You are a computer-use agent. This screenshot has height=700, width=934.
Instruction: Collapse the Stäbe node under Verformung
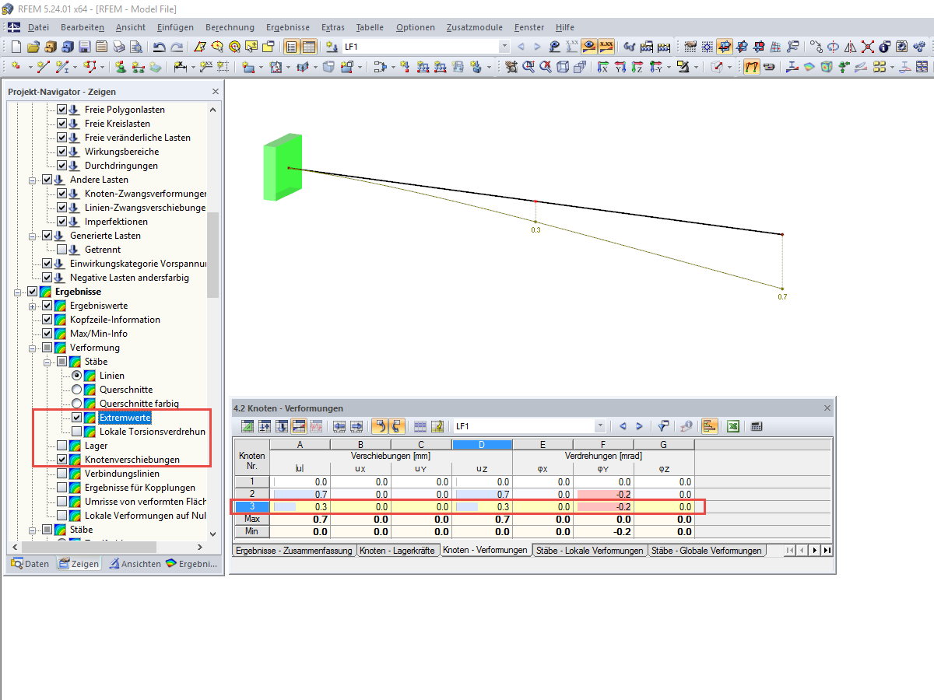[47, 362]
